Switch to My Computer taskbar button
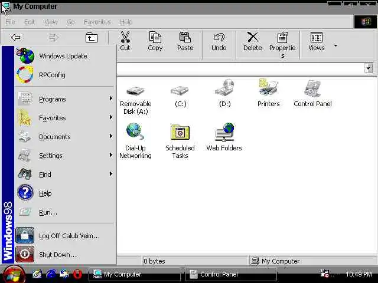Image resolution: width=378 pixels, height=283 pixels. click(x=135, y=274)
